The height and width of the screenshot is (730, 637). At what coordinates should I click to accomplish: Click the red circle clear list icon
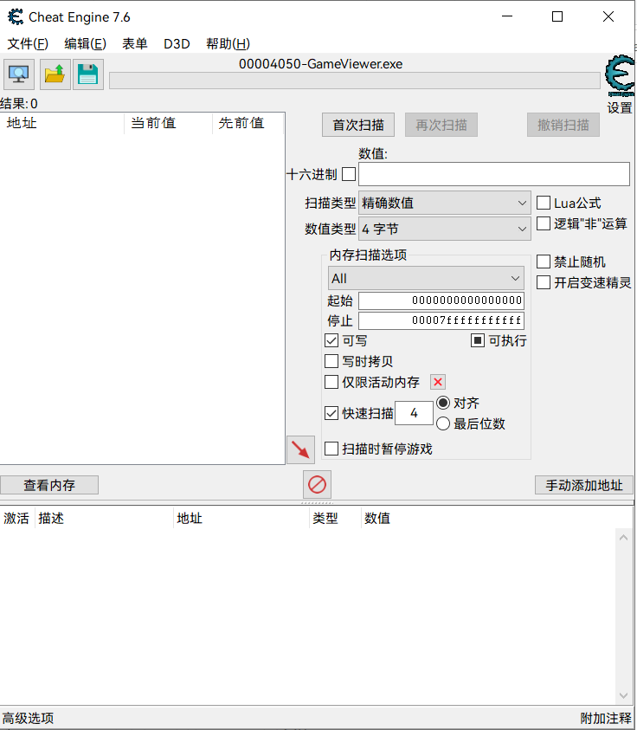[317, 484]
